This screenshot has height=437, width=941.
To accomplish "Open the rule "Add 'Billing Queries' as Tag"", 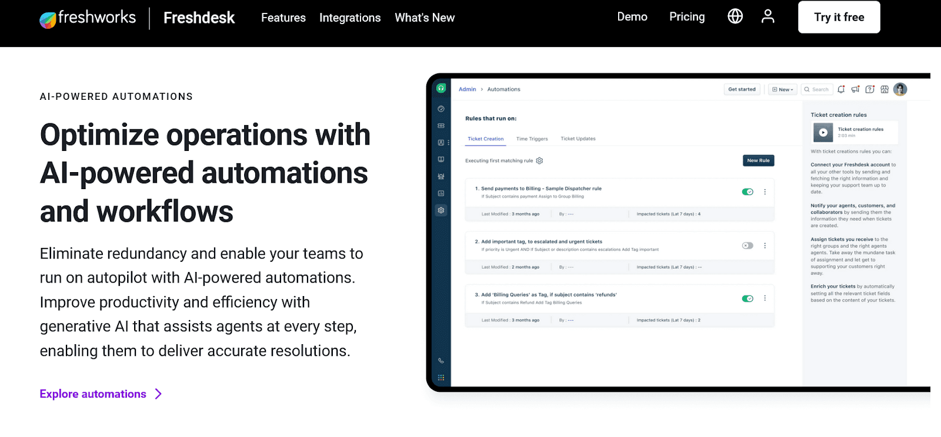I will pyautogui.click(x=549, y=295).
